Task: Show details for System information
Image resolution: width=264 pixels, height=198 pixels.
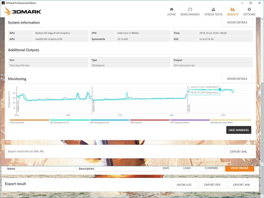Action: coord(237,22)
